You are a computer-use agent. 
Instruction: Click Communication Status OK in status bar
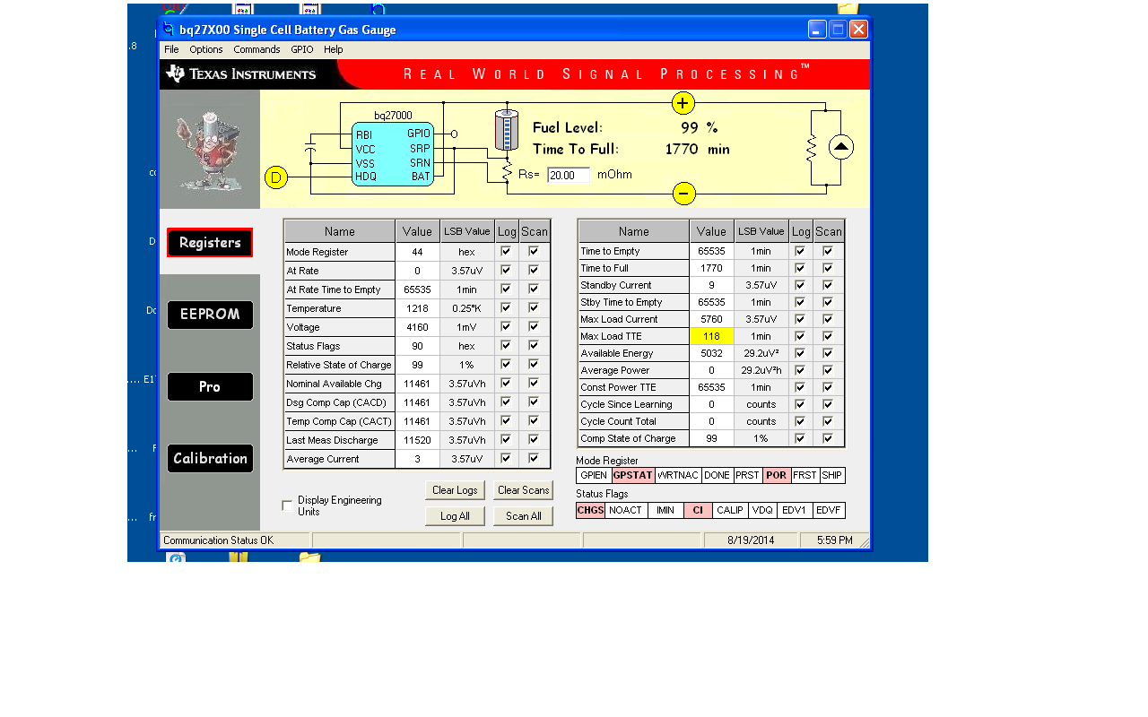click(218, 540)
